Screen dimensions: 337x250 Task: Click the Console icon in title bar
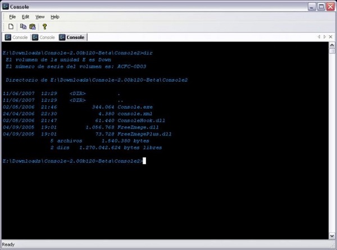(x=7, y=7)
